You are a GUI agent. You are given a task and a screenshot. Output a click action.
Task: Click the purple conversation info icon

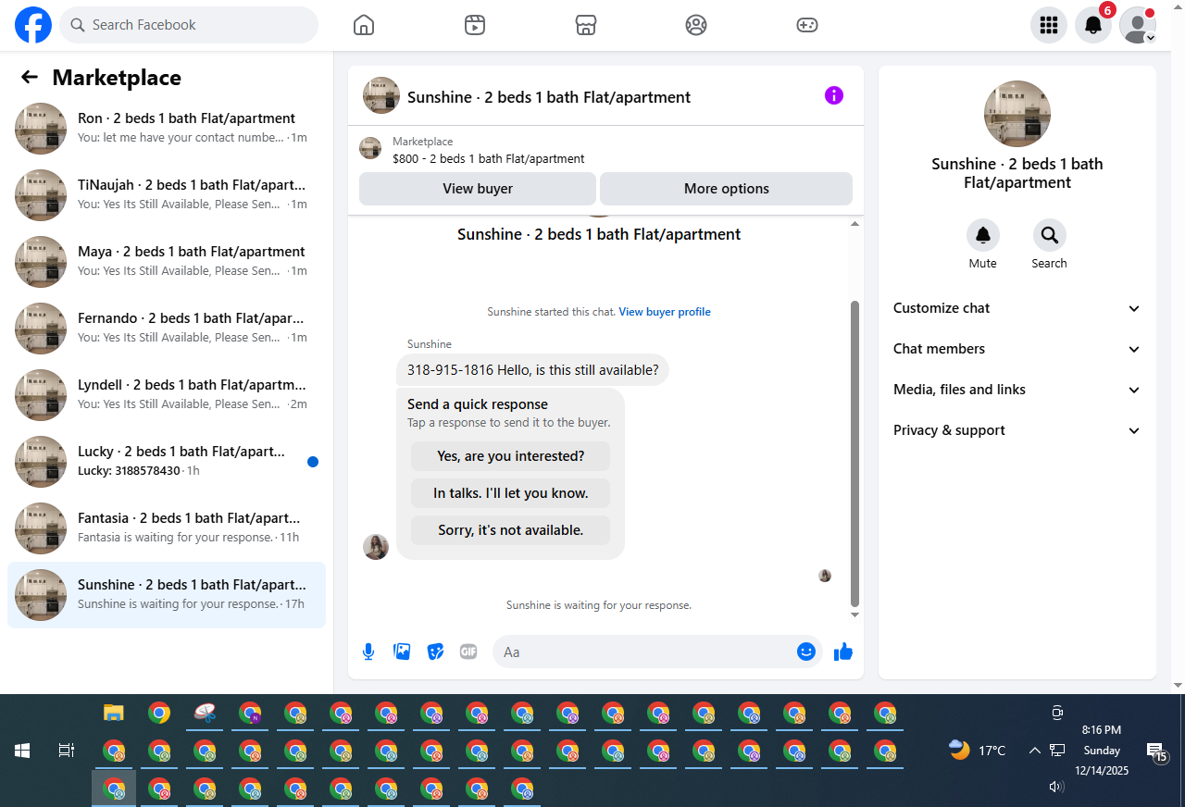834,95
